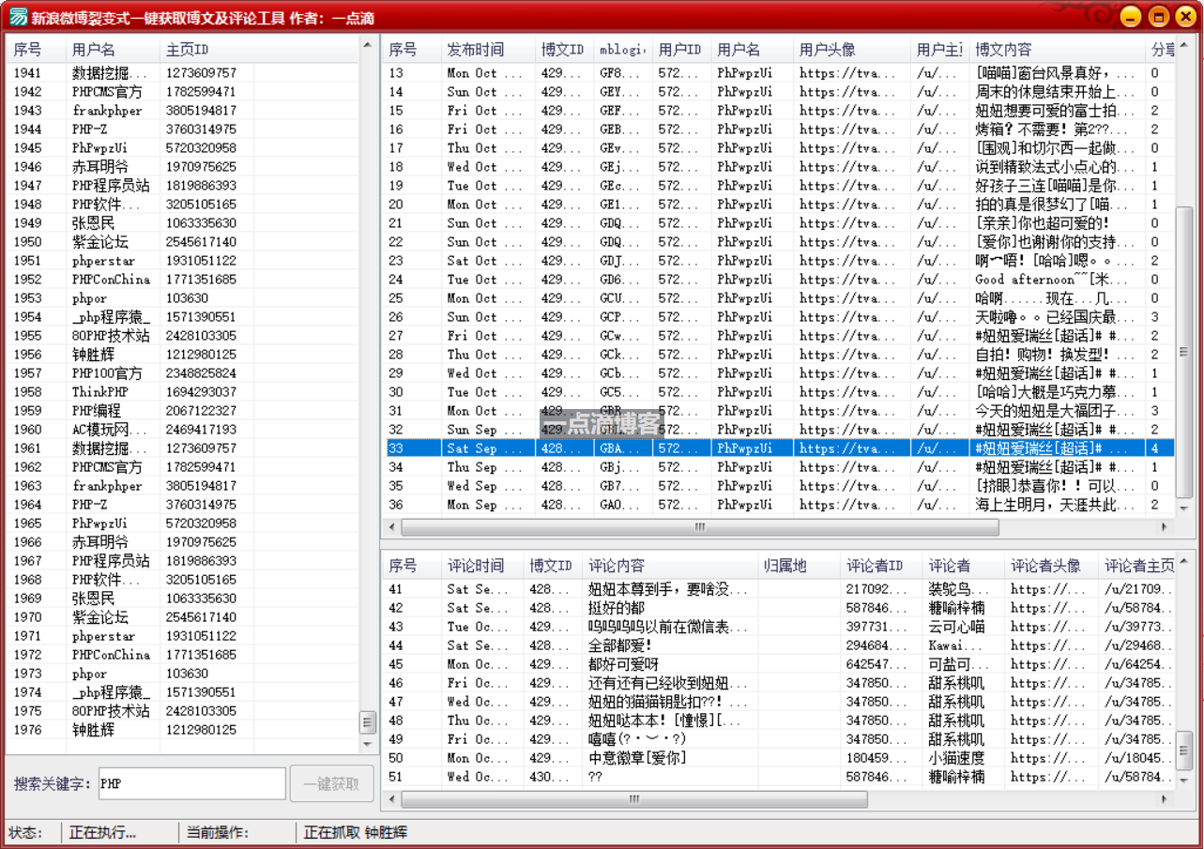
Task: Click the user list vertical scrollbar thumb
Action: click(x=367, y=721)
